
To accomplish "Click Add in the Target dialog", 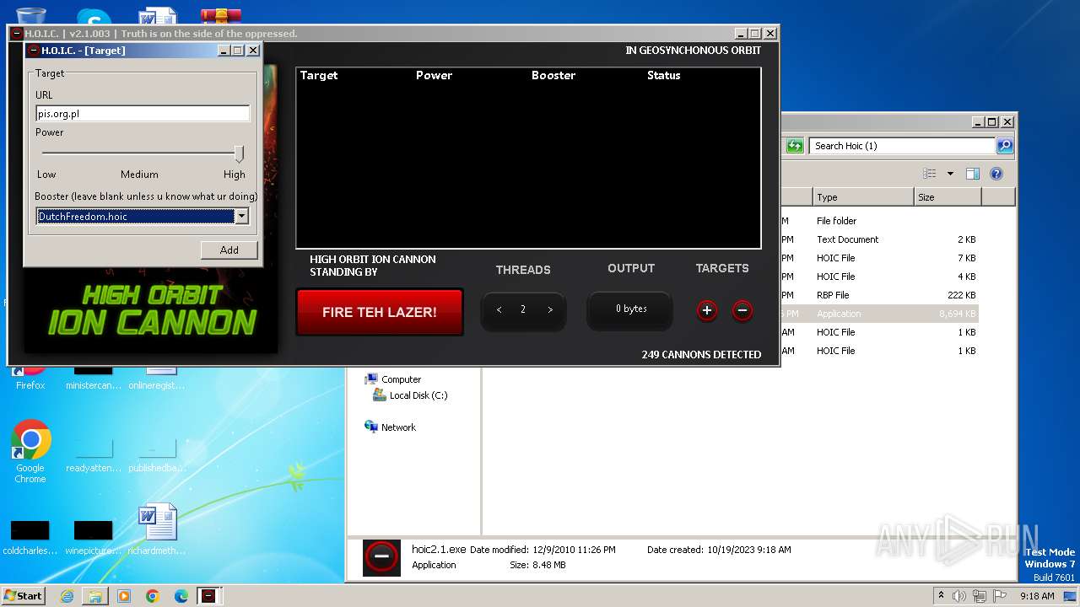I will coord(229,250).
